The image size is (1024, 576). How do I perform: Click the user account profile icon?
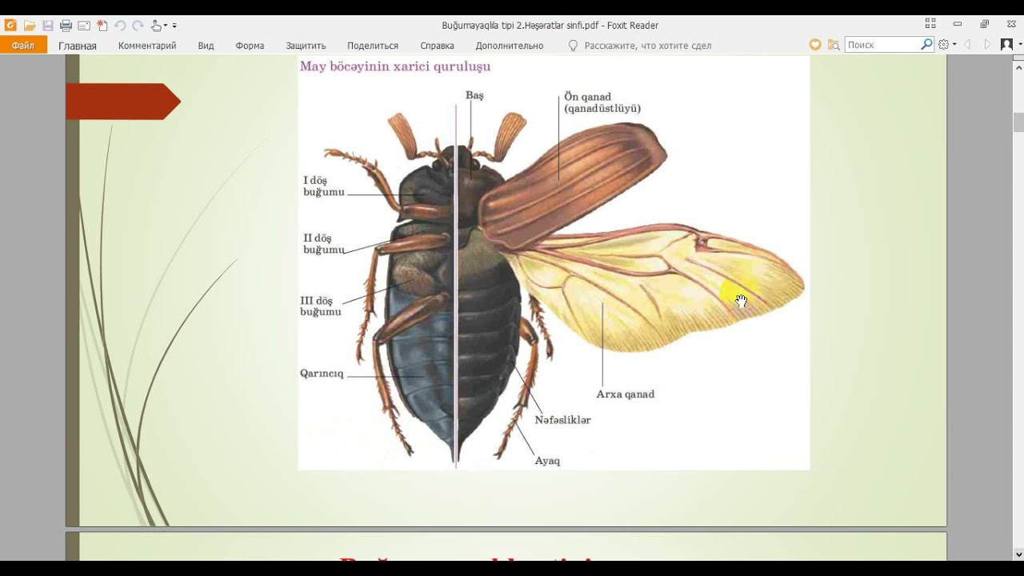pyautogui.click(x=1007, y=45)
